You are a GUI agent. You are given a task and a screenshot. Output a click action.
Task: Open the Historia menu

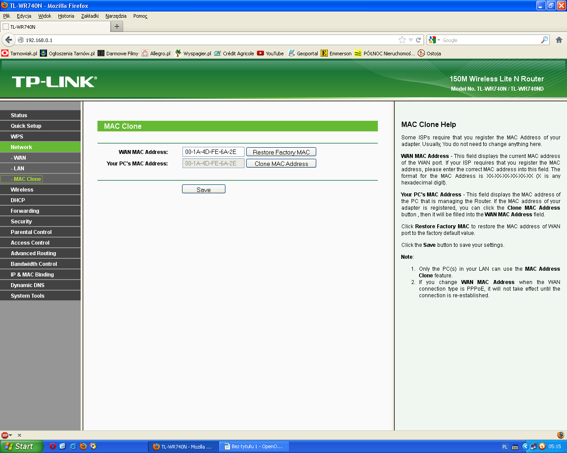66,16
